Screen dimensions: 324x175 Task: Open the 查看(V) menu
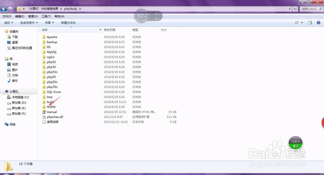point(33,16)
